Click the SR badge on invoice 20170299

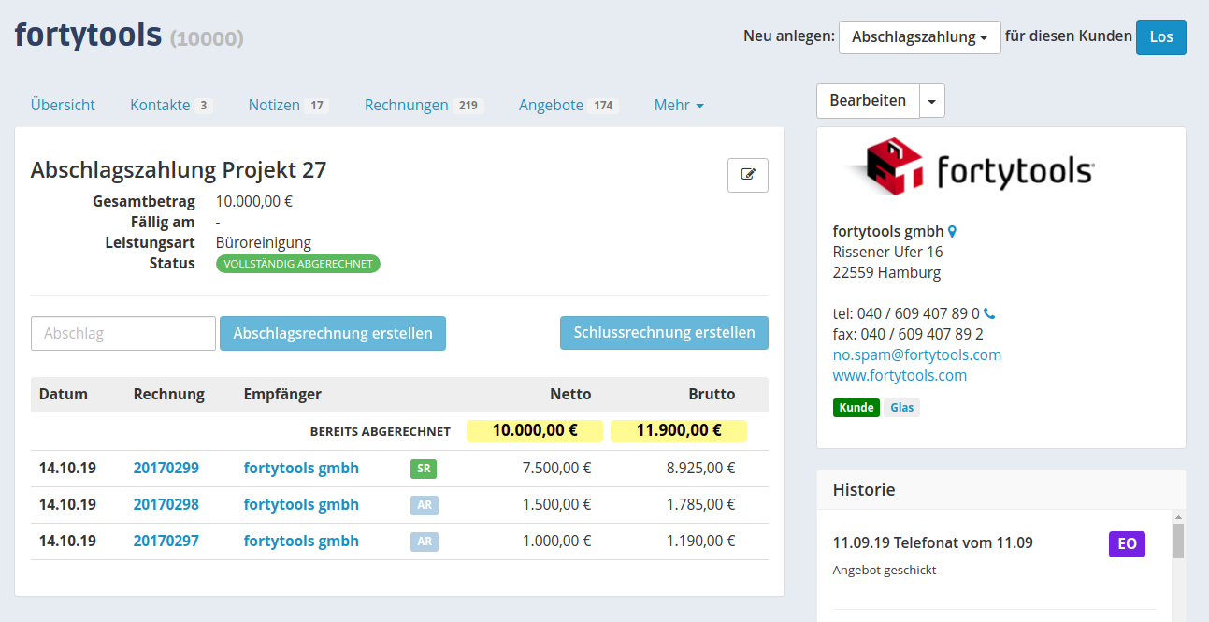(424, 469)
